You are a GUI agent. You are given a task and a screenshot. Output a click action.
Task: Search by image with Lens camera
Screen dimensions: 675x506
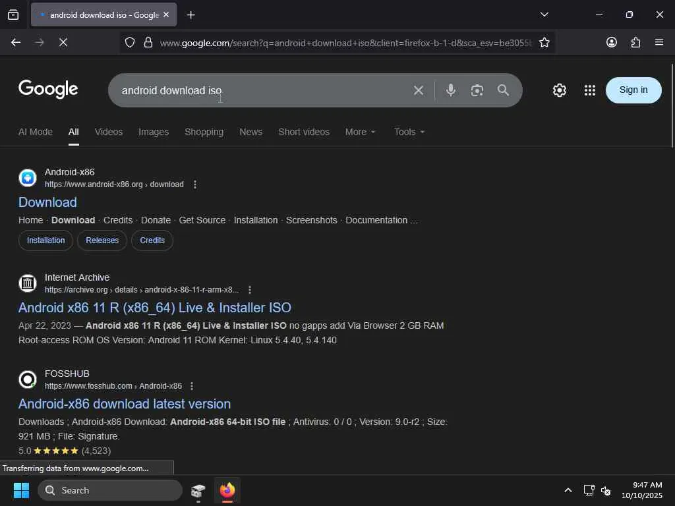click(x=477, y=90)
